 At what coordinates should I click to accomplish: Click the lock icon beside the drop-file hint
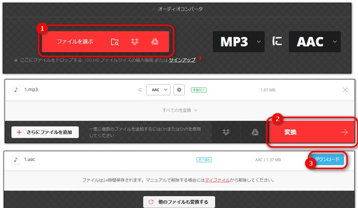[x=16, y=60]
